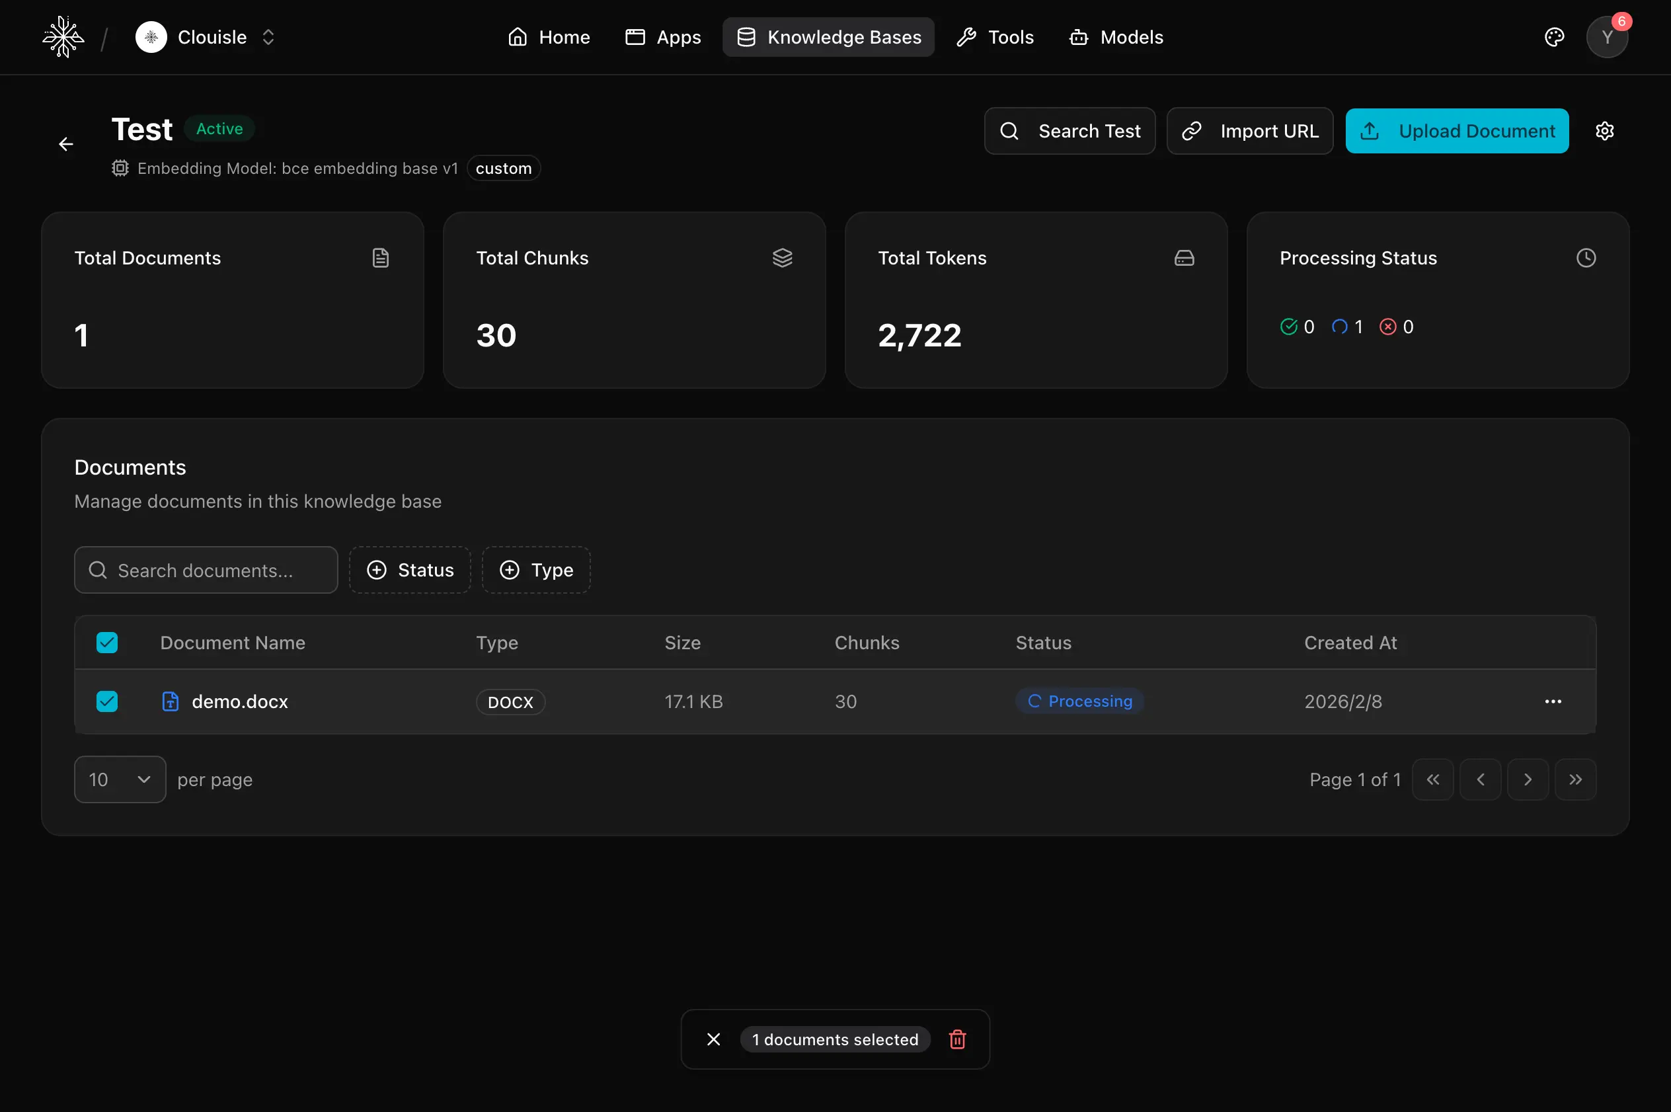Deselect the demo.docx row checkbox
The height and width of the screenshot is (1112, 1671).
pos(107,701)
